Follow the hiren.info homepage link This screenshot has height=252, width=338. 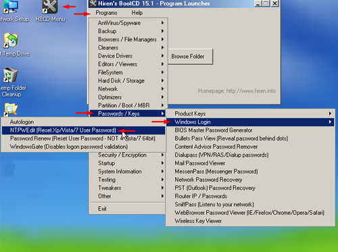coord(237,91)
